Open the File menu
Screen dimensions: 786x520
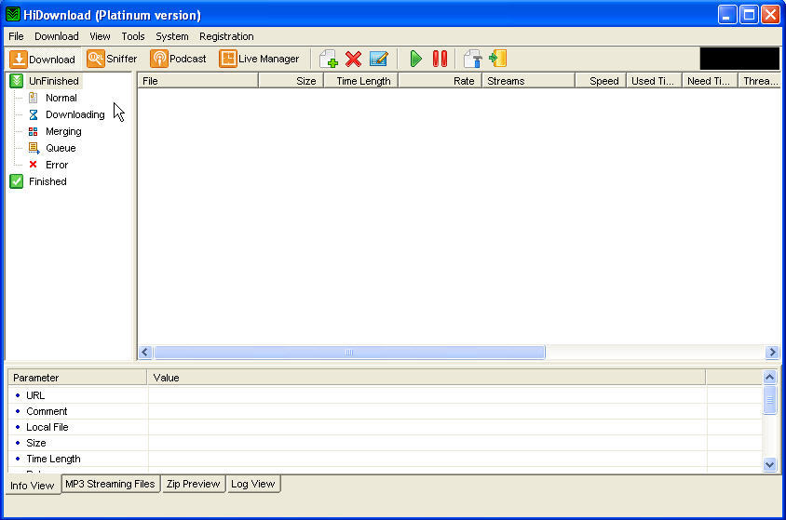16,36
